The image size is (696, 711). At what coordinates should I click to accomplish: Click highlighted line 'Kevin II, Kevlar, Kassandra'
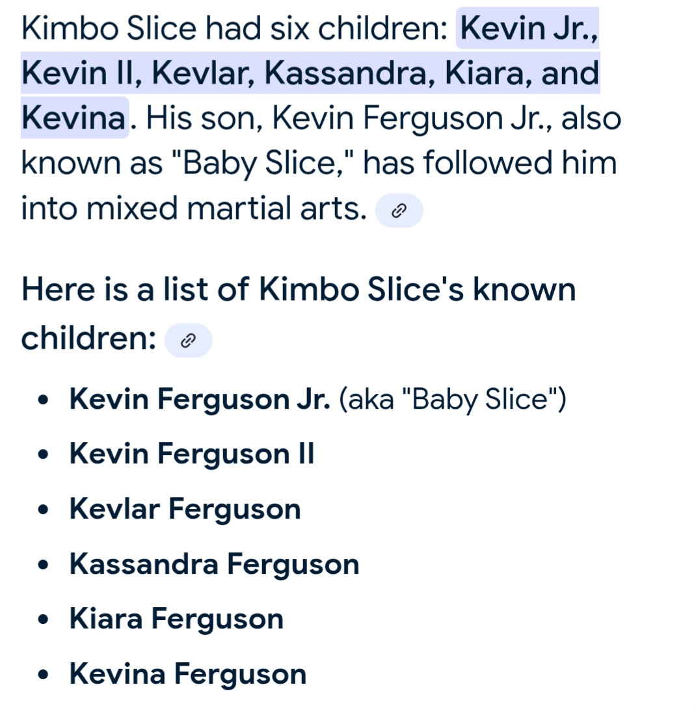click(x=224, y=73)
